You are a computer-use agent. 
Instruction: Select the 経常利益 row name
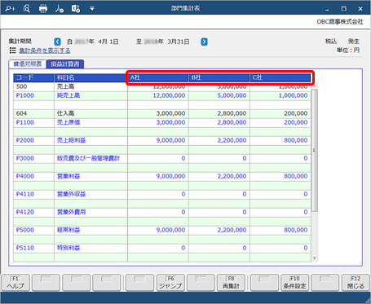(x=91, y=230)
